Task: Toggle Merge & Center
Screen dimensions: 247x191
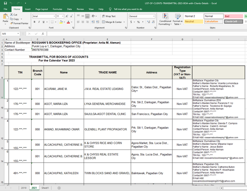Action: [x=112, y=22]
